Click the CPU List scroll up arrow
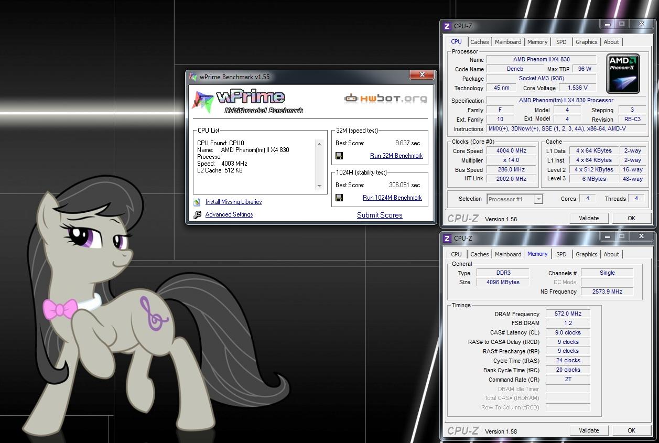The height and width of the screenshot is (443, 659). (x=319, y=144)
